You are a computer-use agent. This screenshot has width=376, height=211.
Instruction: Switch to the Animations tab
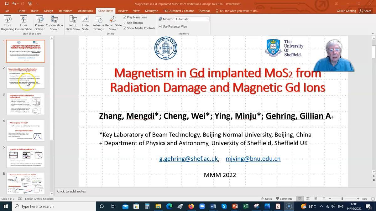[x=85, y=11]
